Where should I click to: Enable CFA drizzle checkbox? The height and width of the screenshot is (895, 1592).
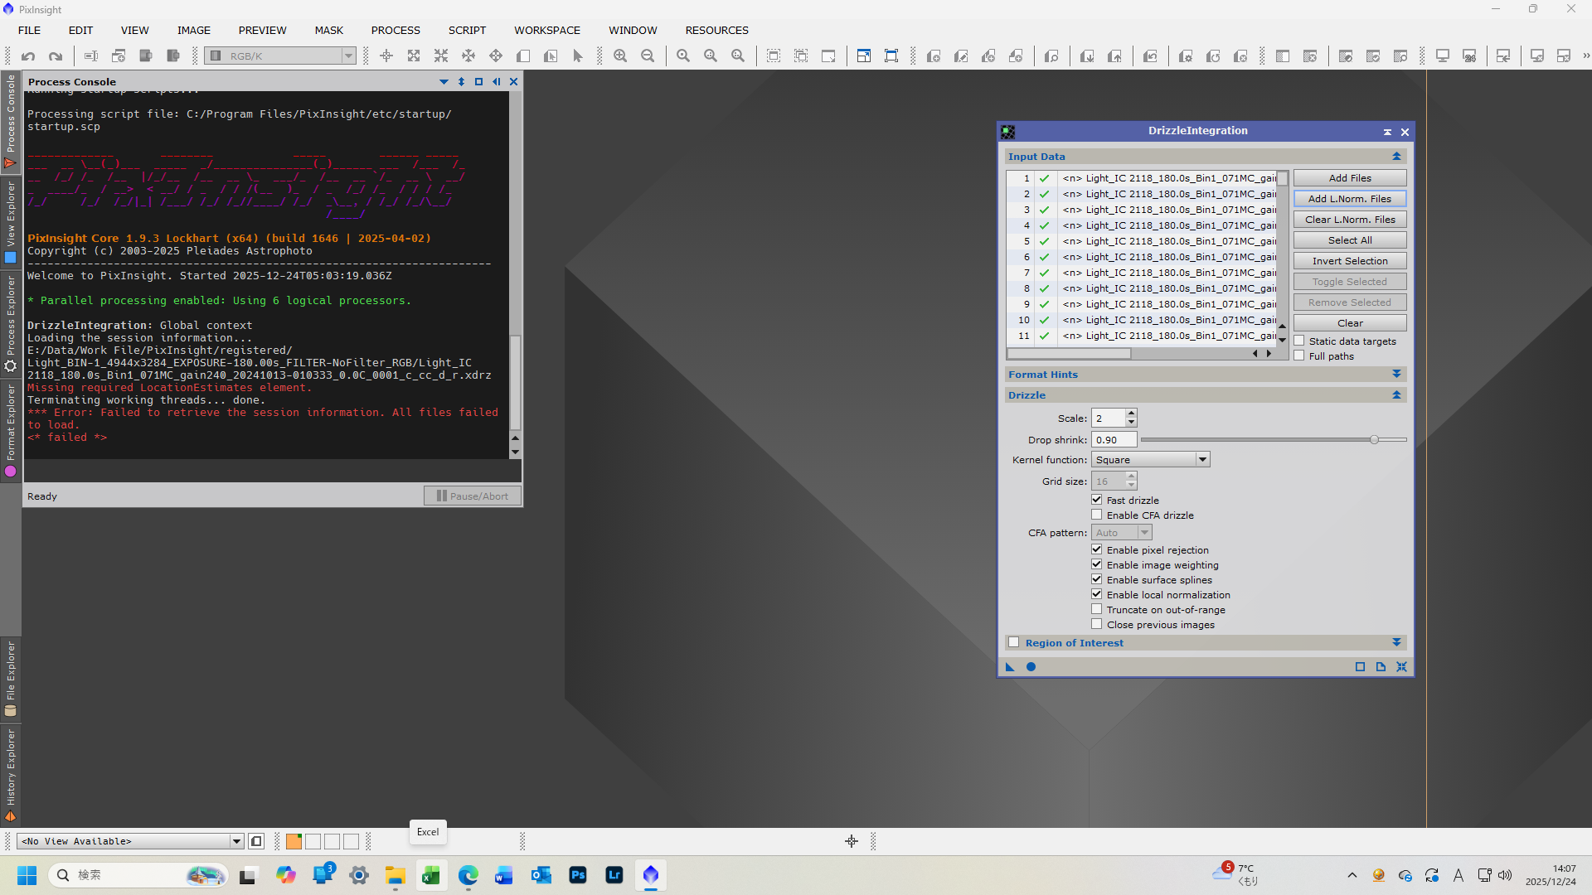(1096, 515)
